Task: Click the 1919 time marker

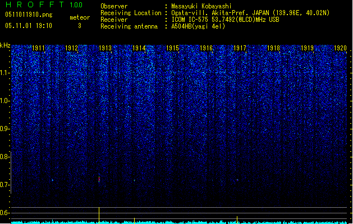Action: pos(308,48)
